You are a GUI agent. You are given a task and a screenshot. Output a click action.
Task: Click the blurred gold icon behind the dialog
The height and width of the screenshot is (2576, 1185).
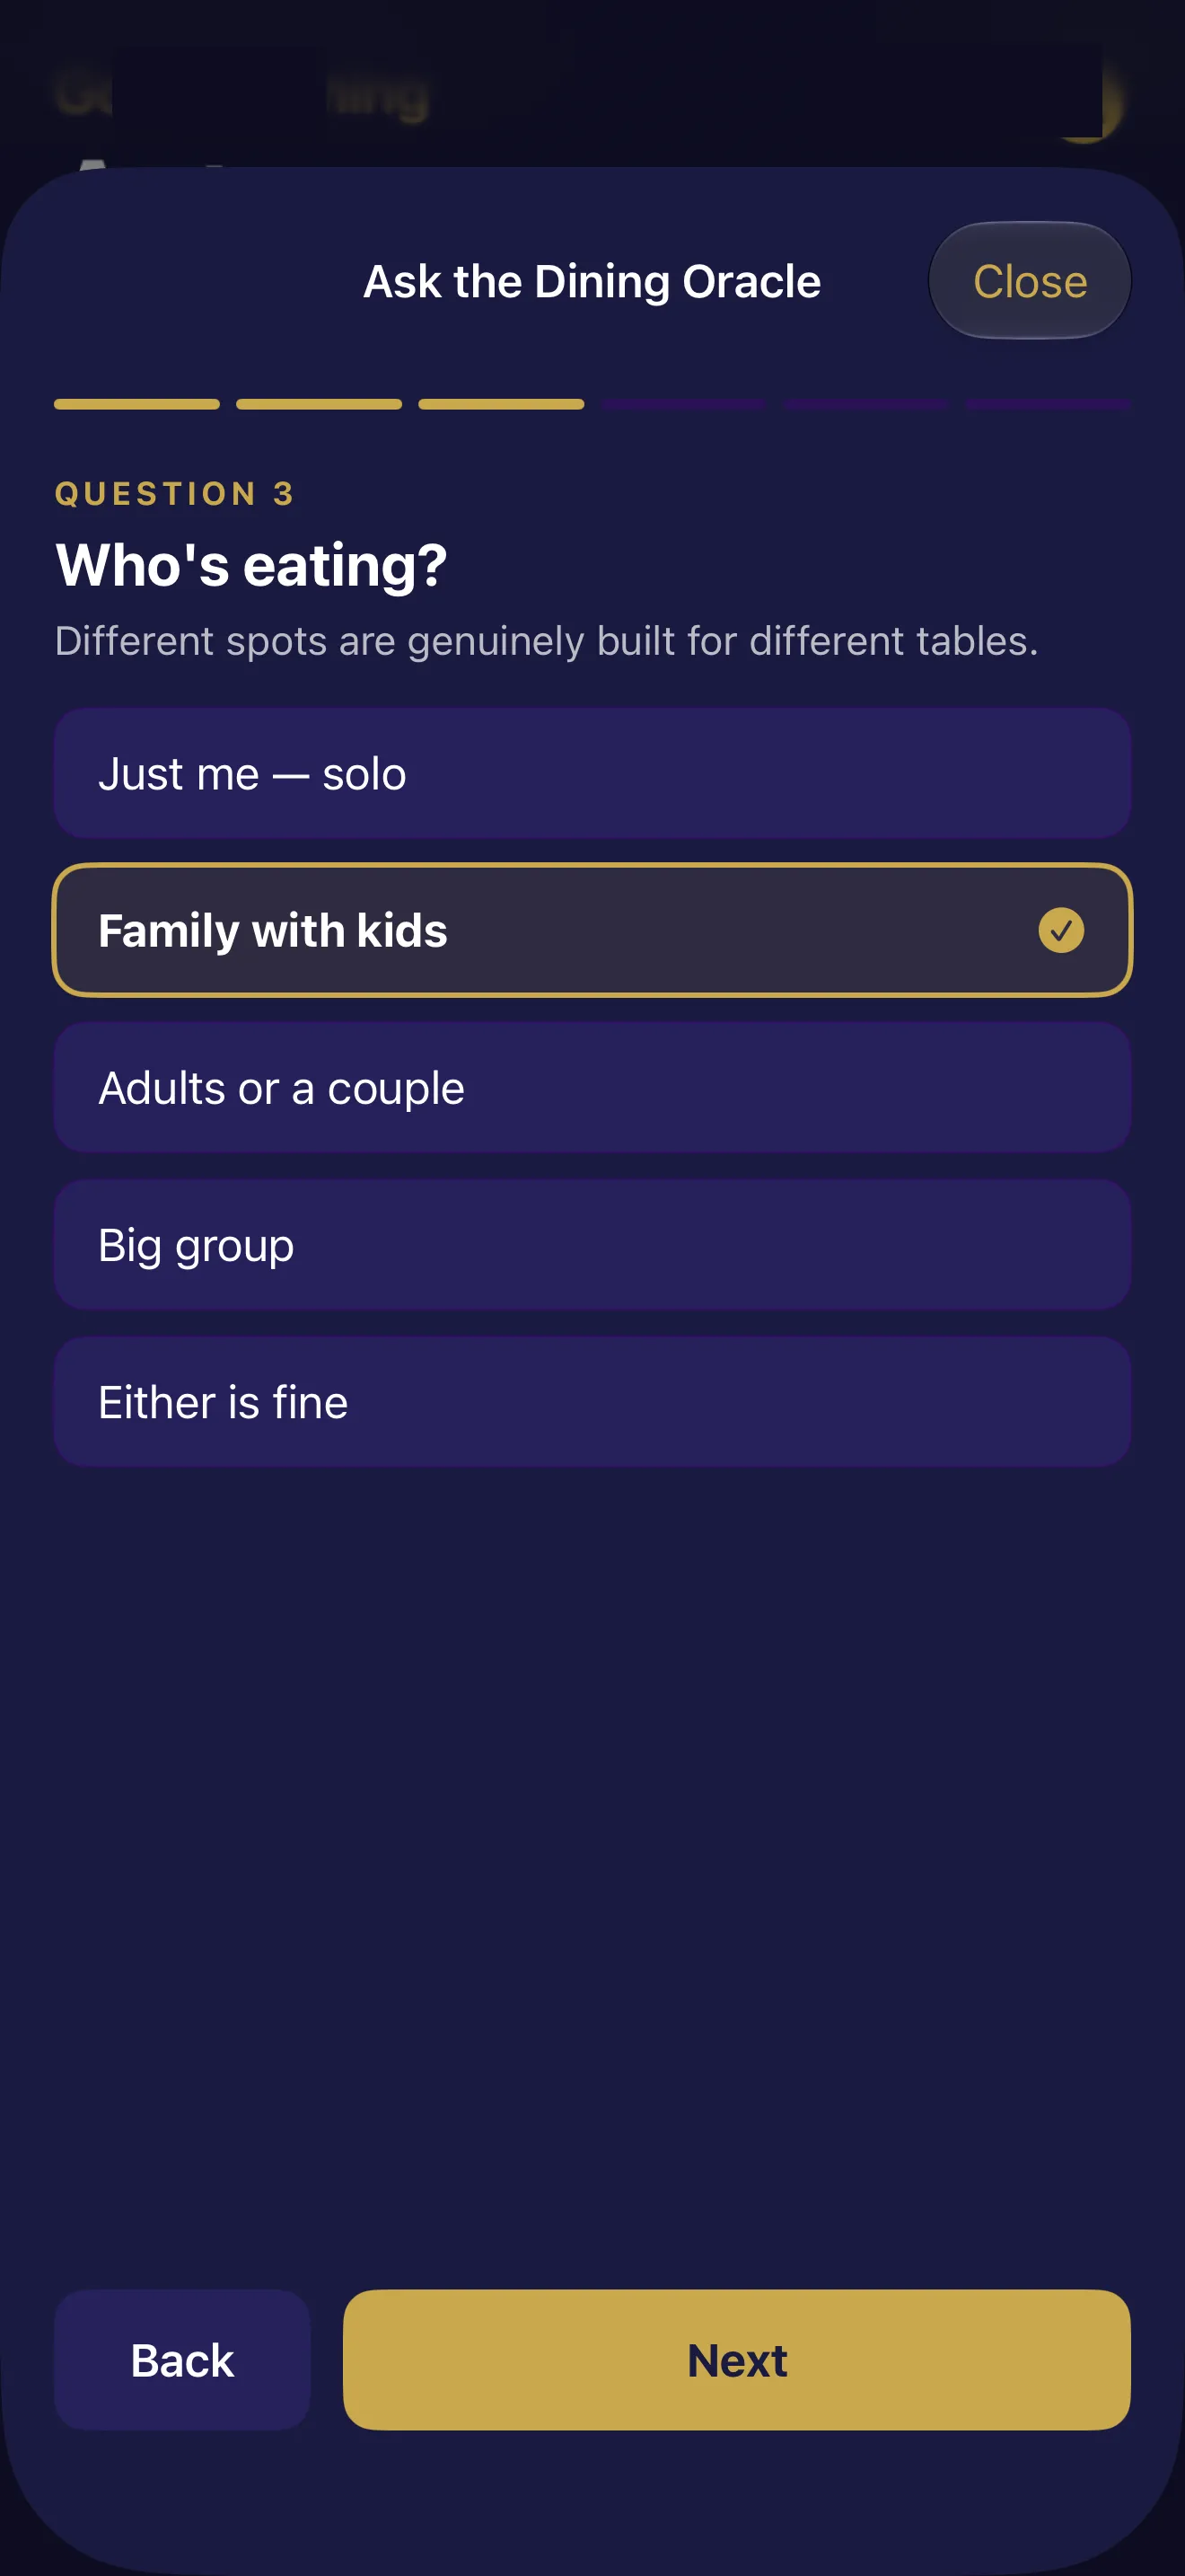pyautogui.click(x=1097, y=100)
